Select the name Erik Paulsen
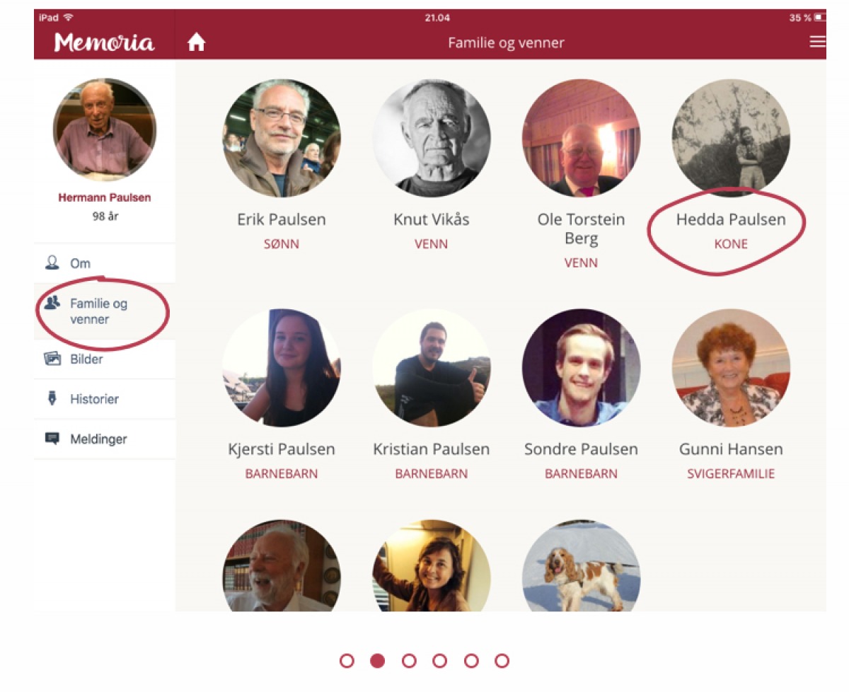This screenshot has width=849, height=692. (282, 219)
